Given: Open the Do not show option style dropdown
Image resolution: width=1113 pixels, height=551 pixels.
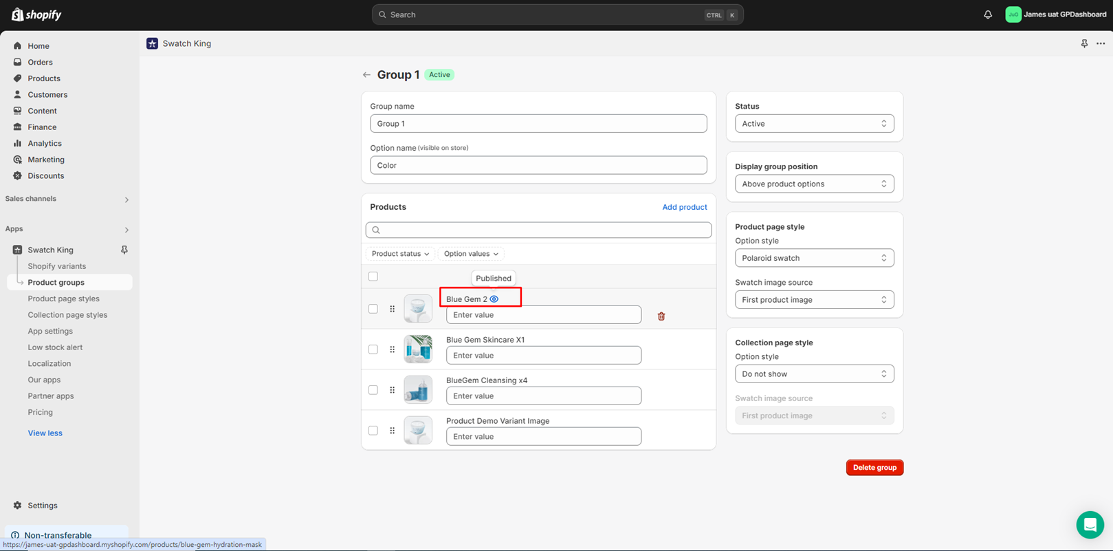Looking at the screenshot, I should click(x=815, y=374).
